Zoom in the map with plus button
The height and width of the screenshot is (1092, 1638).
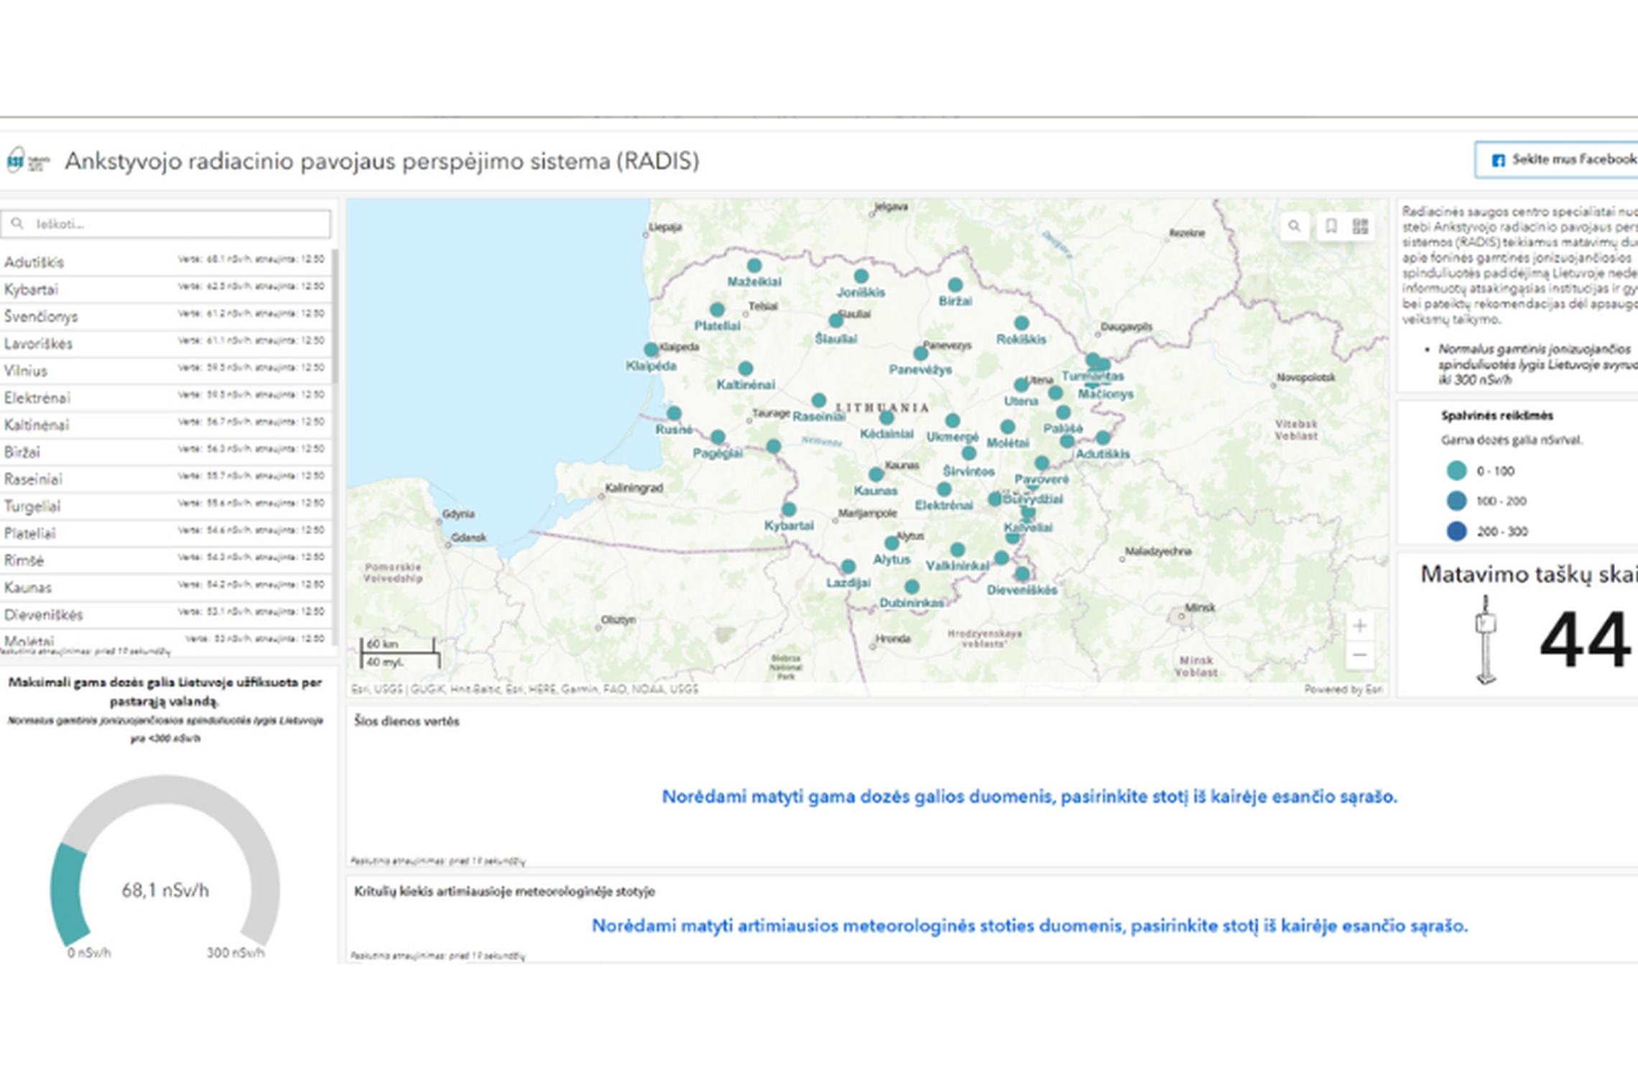(1359, 626)
